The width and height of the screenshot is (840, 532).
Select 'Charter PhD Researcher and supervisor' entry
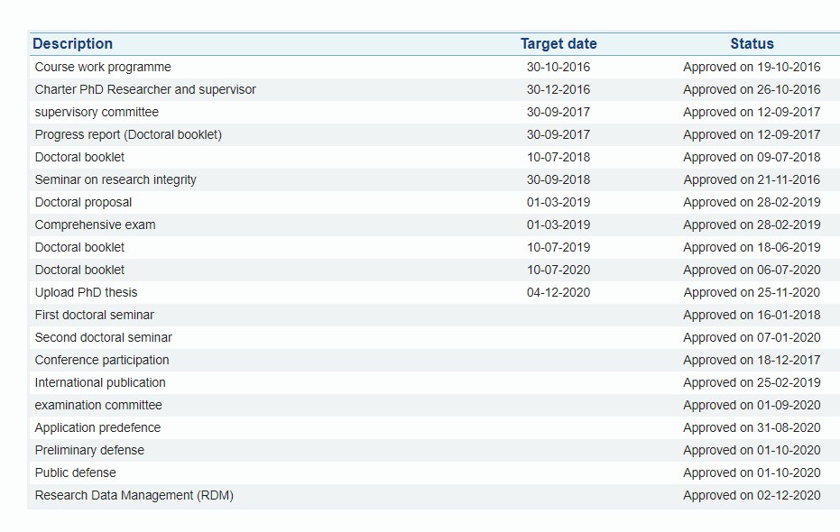click(x=145, y=89)
